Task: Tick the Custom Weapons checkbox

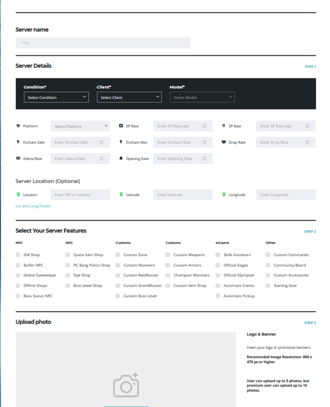Action: tap(168, 255)
